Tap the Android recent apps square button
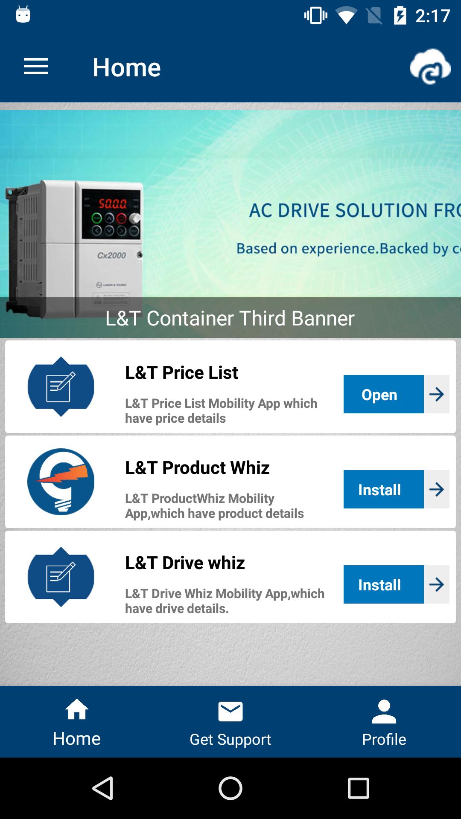 click(358, 788)
